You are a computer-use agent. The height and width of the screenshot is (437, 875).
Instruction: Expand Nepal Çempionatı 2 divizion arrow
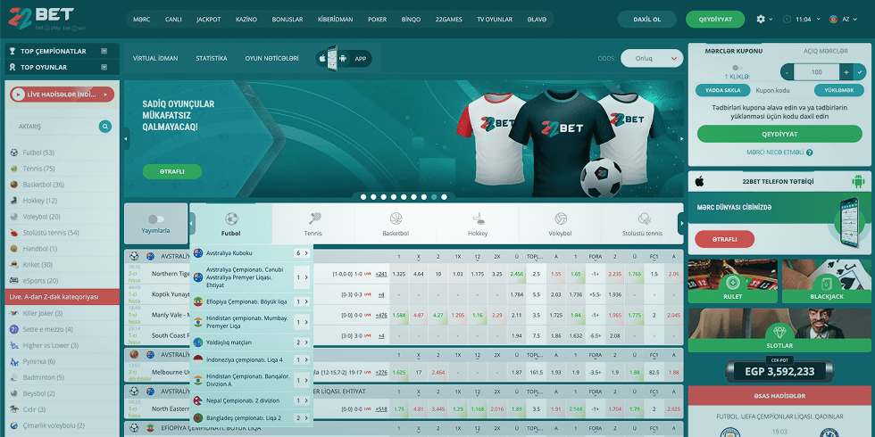(x=306, y=400)
